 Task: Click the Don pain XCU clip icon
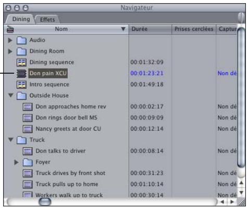pos(21,73)
